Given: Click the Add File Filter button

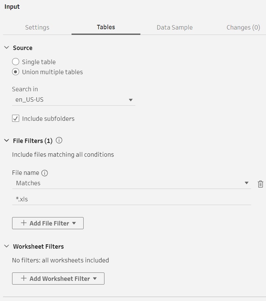Looking at the screenshot, I should click(48, 223).
